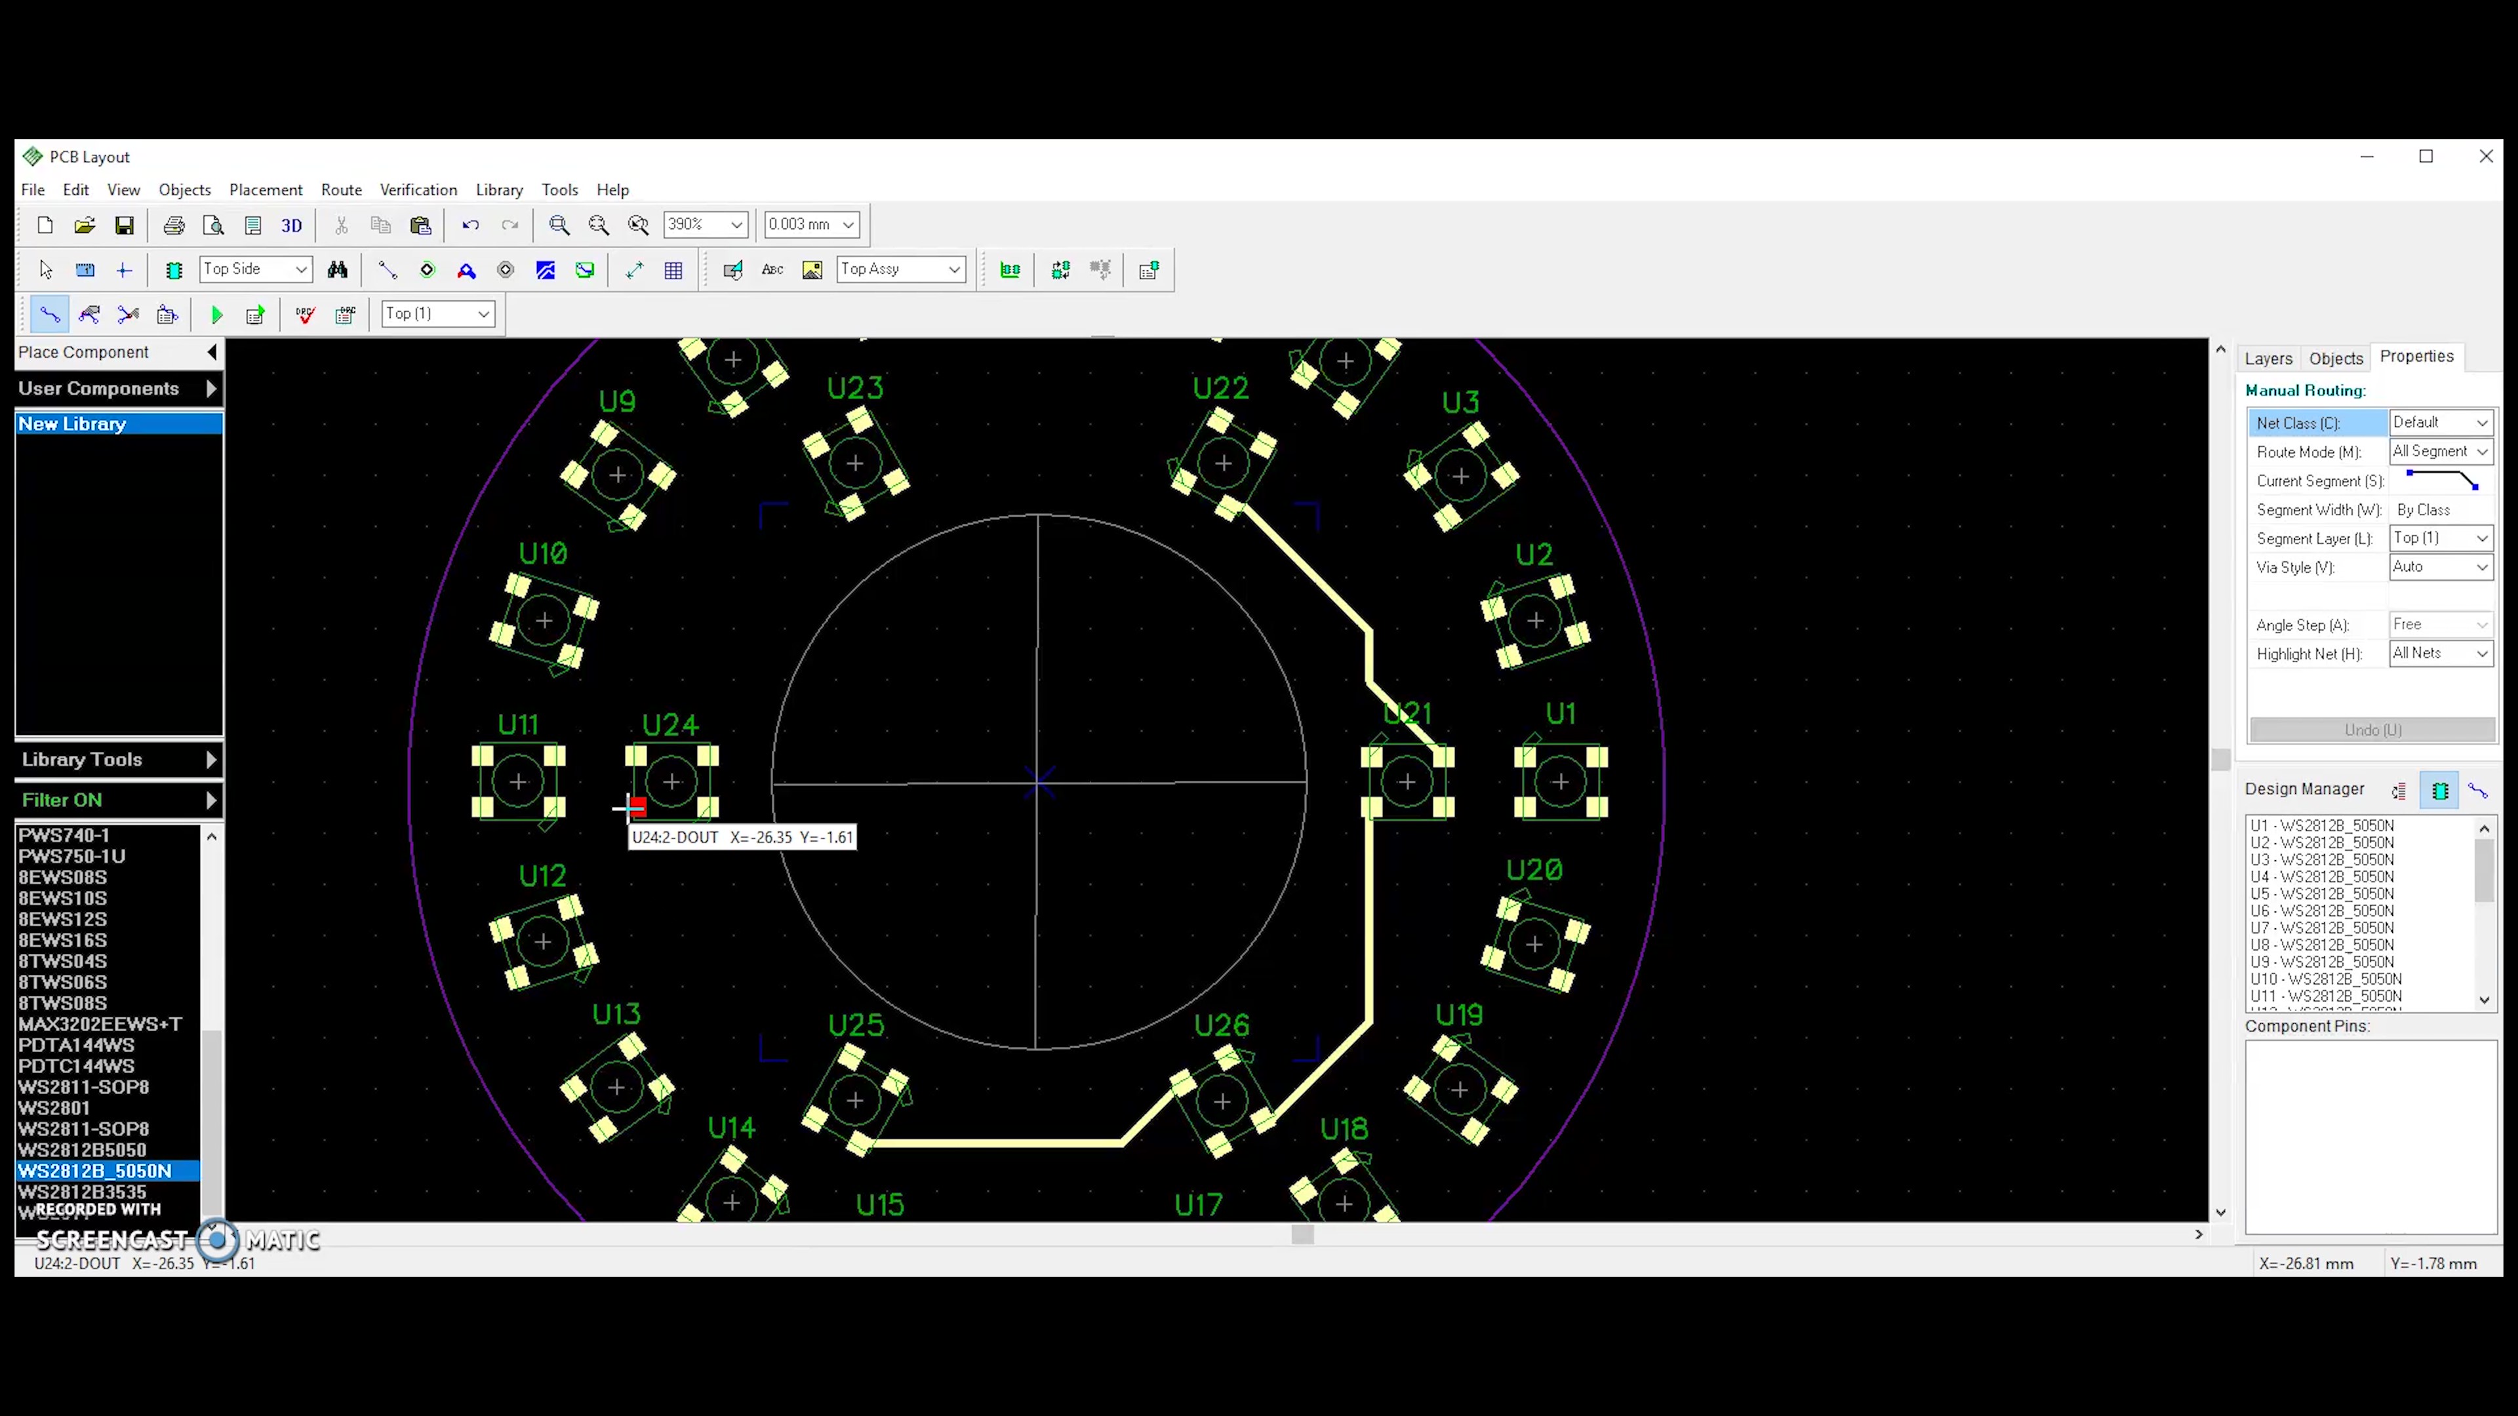This screenshot has height=1416, width=2518.
Task: Open the Route menu
Action: pyautogui.click(x=340, y=189)
